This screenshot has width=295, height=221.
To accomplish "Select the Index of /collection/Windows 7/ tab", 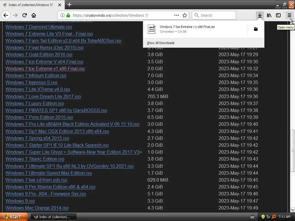I will (32, 5).
